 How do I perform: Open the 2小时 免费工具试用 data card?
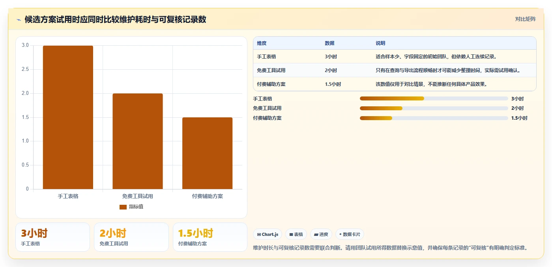click(x=131, y=237)
